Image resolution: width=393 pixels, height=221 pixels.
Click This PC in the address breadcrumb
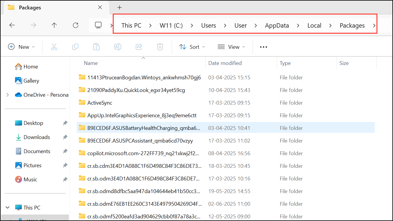(131, 26)
